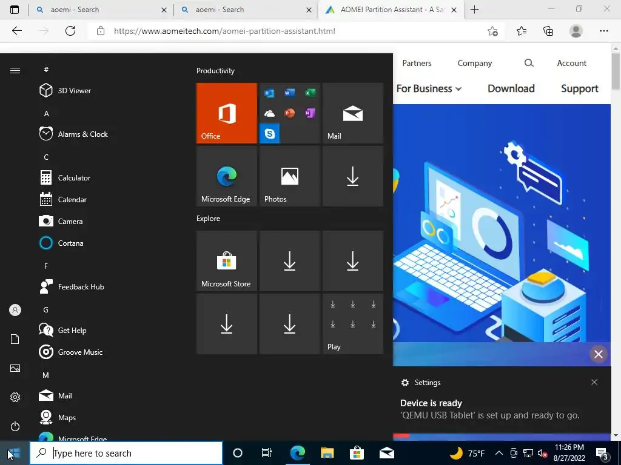Jump to letter A app group header
The width and height of the screenshot is (621, 465).
pos(46,113)
